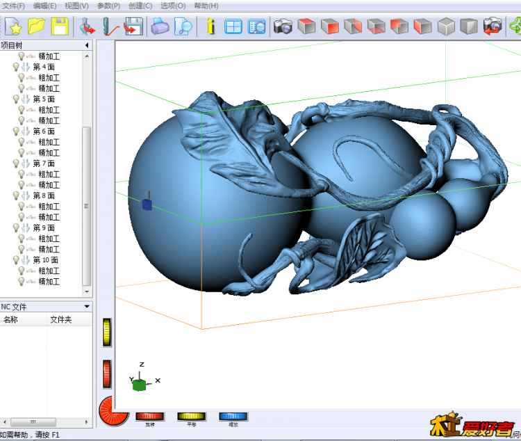Click the red 旋转 horizontal thumbwheel
The width and height of the screenshot is (521, 441).
pyautogui.click(x=150, y=416)
